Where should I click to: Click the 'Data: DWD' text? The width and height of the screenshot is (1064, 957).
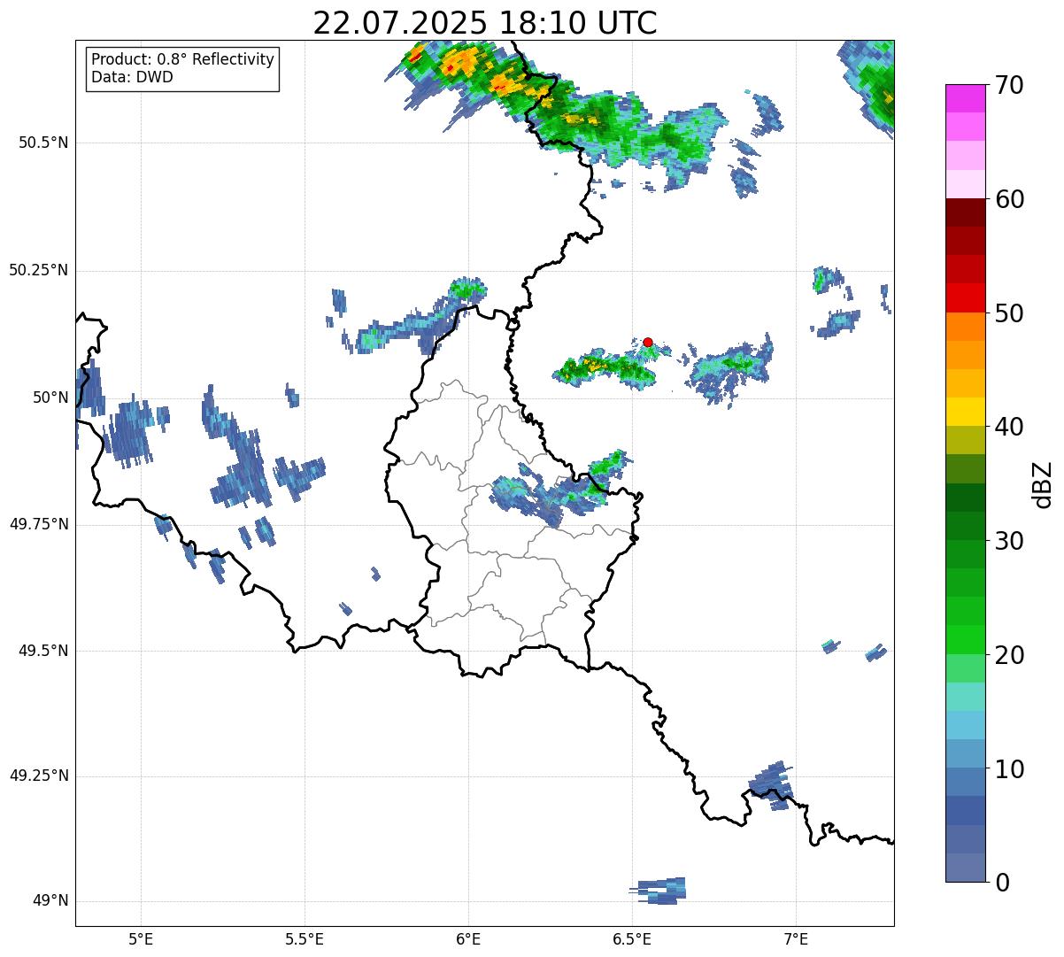[132, 77]
